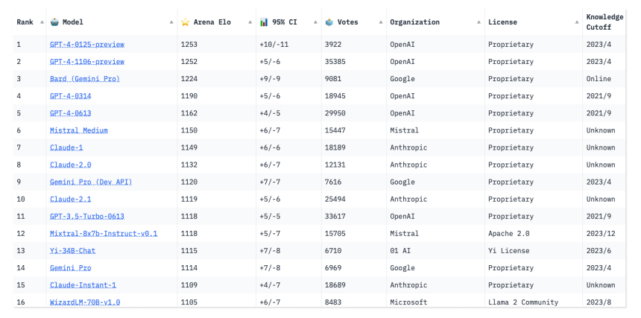Follow the Claude-2.1 model link

click(x=70, y=199)
